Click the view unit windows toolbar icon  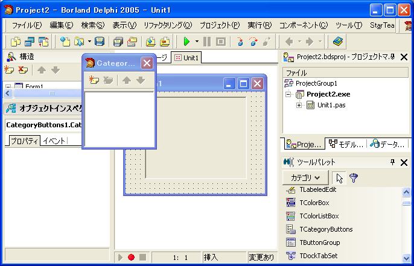(30, 42)
